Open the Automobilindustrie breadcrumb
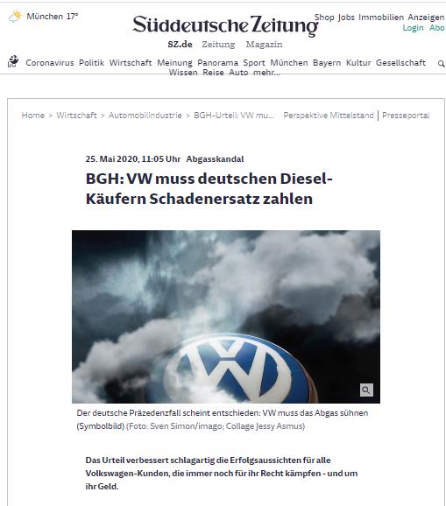 tap(145, 116)
